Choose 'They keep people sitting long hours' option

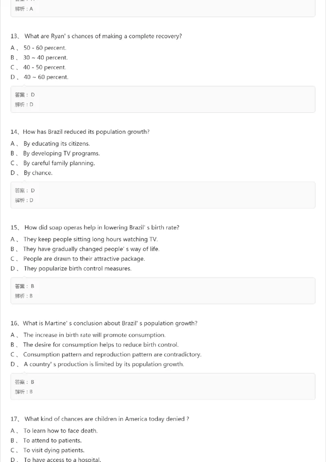(x=90, y=239)
